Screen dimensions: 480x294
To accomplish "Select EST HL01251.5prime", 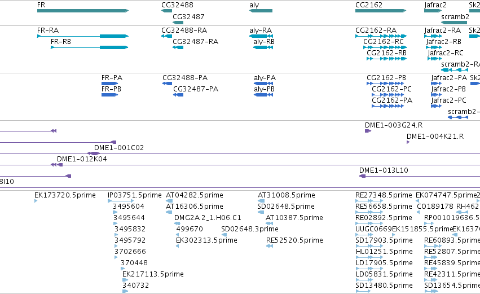I will (x=384, y=252).
